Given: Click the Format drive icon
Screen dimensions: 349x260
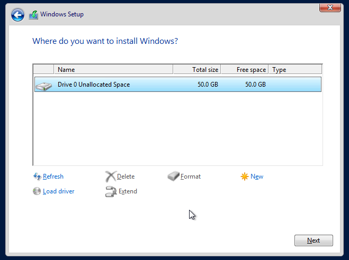Looking at the screenshot, I should [x=173, y=177].
